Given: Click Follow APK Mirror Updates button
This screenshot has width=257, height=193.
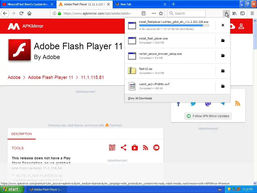Looking at the screenshot, I should [208, 116].
